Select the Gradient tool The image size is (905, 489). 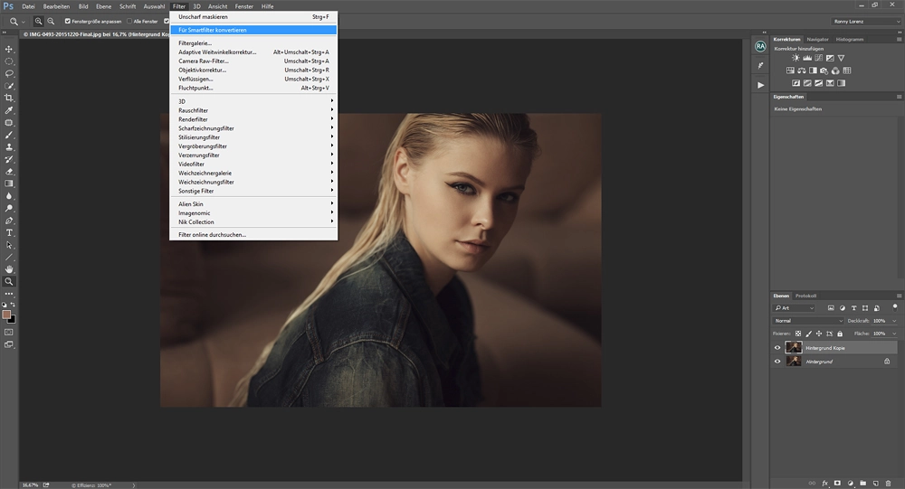coord(9,183)
